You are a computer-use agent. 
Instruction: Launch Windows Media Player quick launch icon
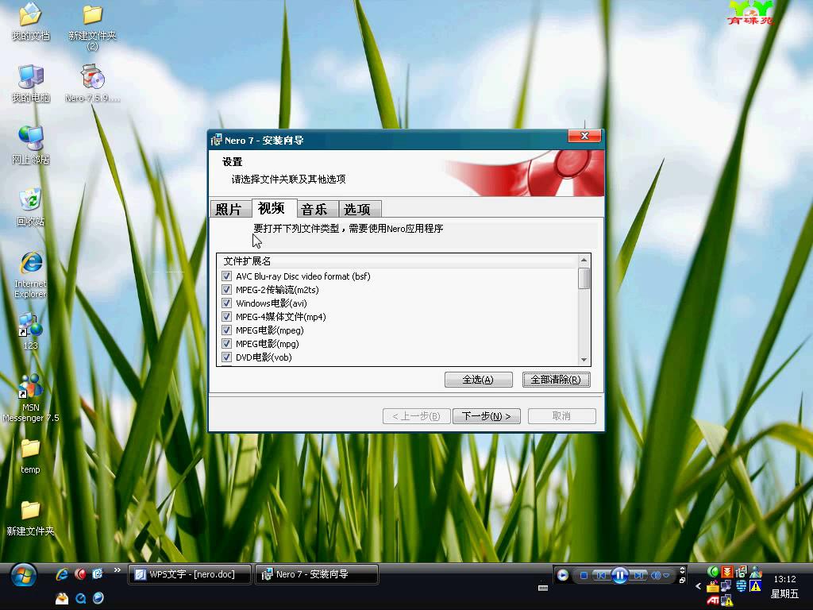point(98,598)
